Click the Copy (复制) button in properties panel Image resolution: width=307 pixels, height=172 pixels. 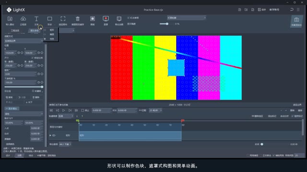[x=9, y=97]
